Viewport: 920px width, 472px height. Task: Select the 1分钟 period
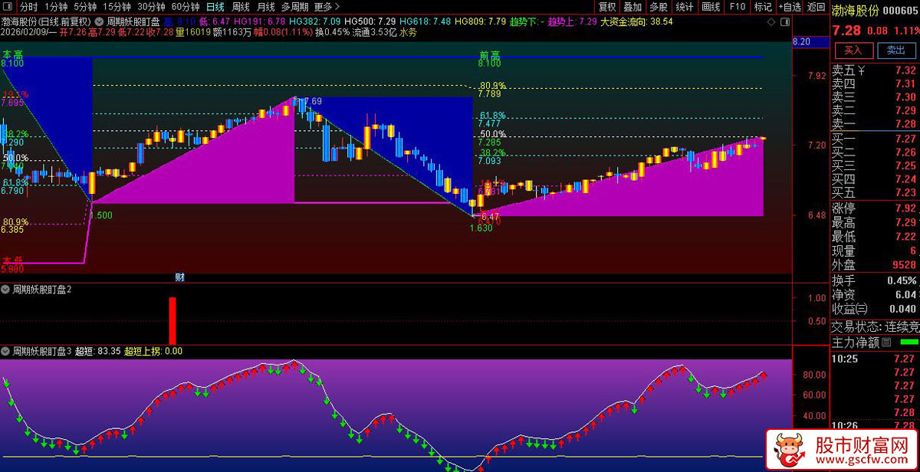[55, 7]
